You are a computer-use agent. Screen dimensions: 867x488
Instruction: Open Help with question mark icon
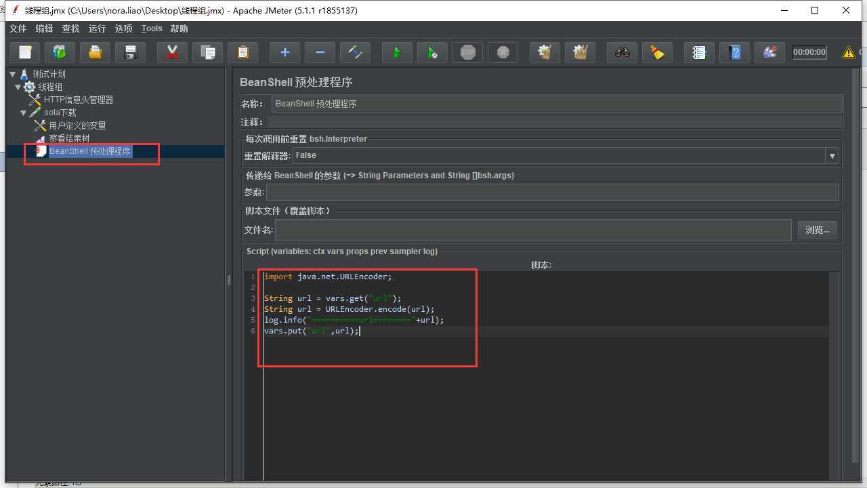734,52
